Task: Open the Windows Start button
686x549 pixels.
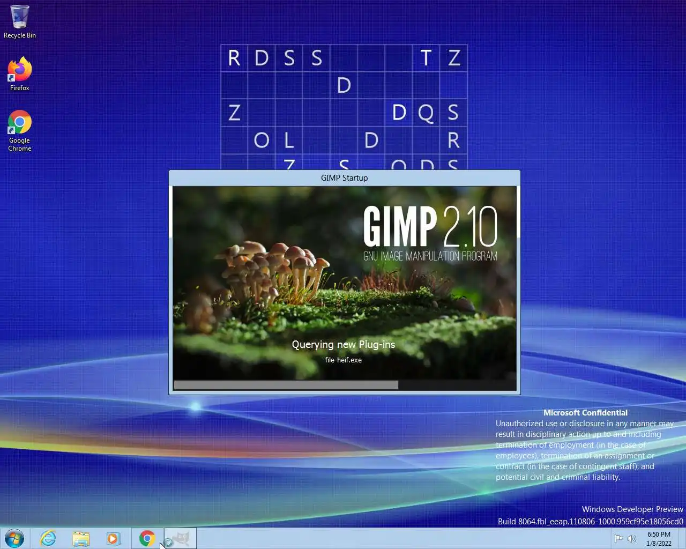Action: (14, 538)
